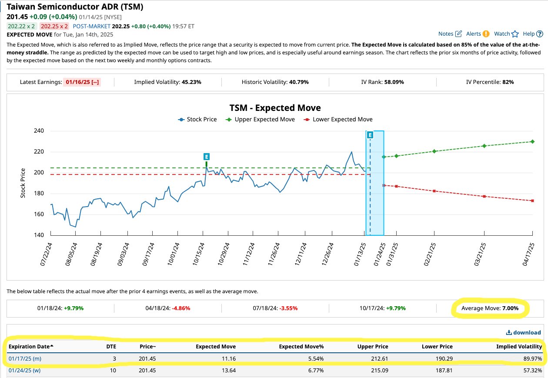Click the Taiwan Semiconductor ADR (TSM) title

[75, 7]
